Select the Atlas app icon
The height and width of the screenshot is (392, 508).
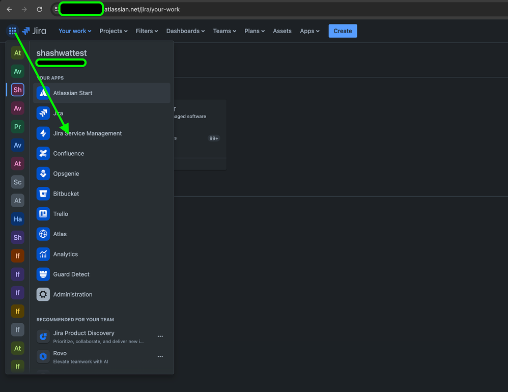tap(60, 234)
